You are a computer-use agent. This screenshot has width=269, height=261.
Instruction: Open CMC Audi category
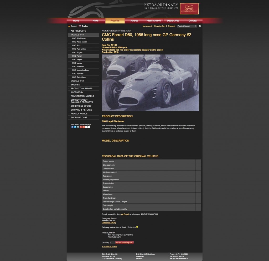click(x=84, y=45)
